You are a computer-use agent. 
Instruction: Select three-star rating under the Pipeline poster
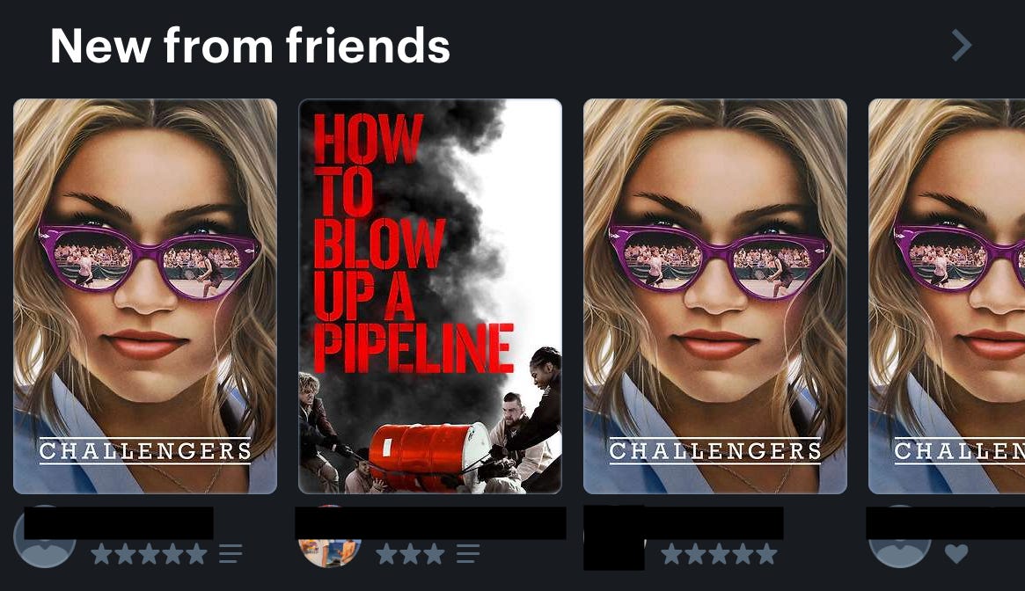point(411,554)
